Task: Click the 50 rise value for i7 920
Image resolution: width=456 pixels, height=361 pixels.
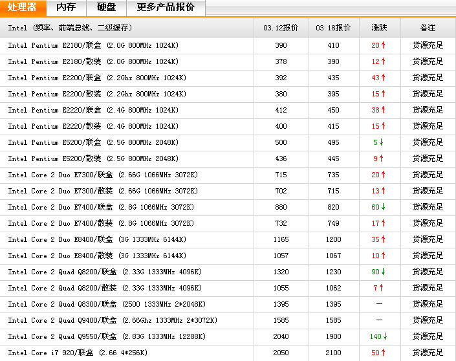Action: (x=378, y=353)
